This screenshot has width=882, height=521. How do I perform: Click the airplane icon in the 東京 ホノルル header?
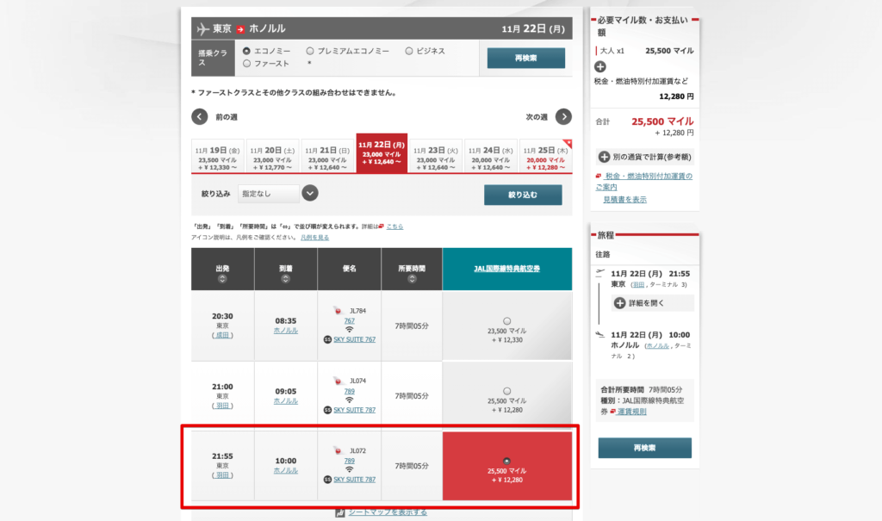tap(203, 28)
